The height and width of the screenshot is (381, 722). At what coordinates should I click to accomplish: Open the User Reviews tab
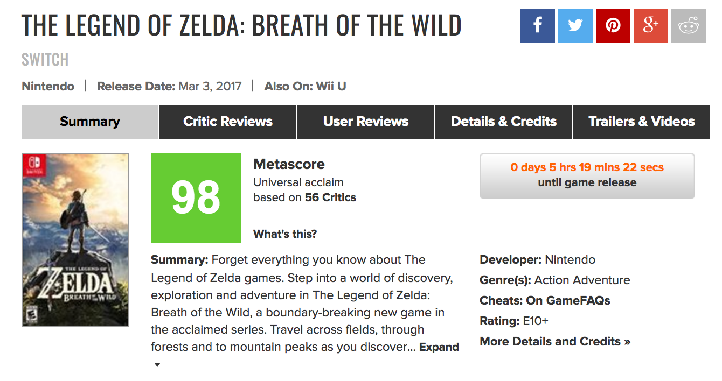click(x=366, y=122)
